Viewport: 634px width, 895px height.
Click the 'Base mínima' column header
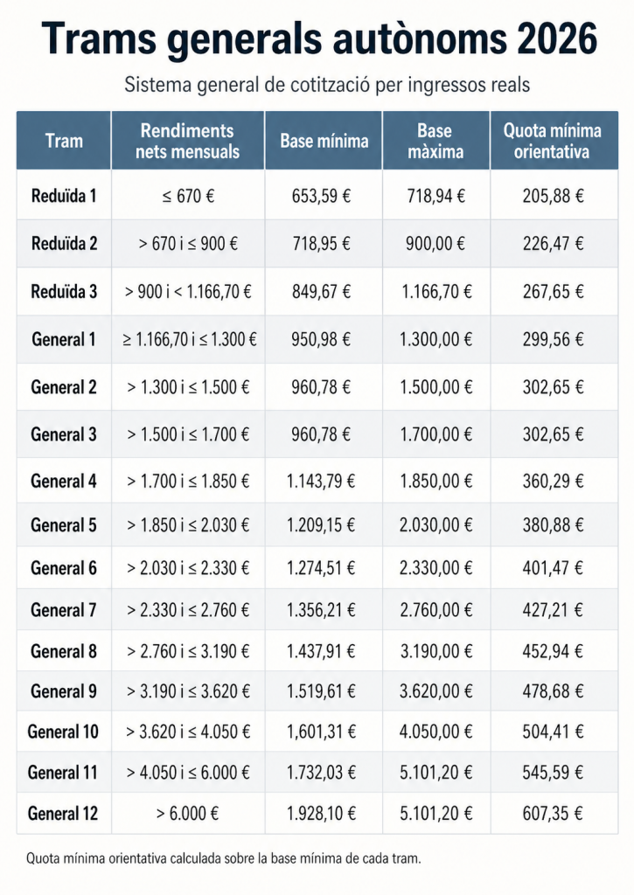point(324,141)
